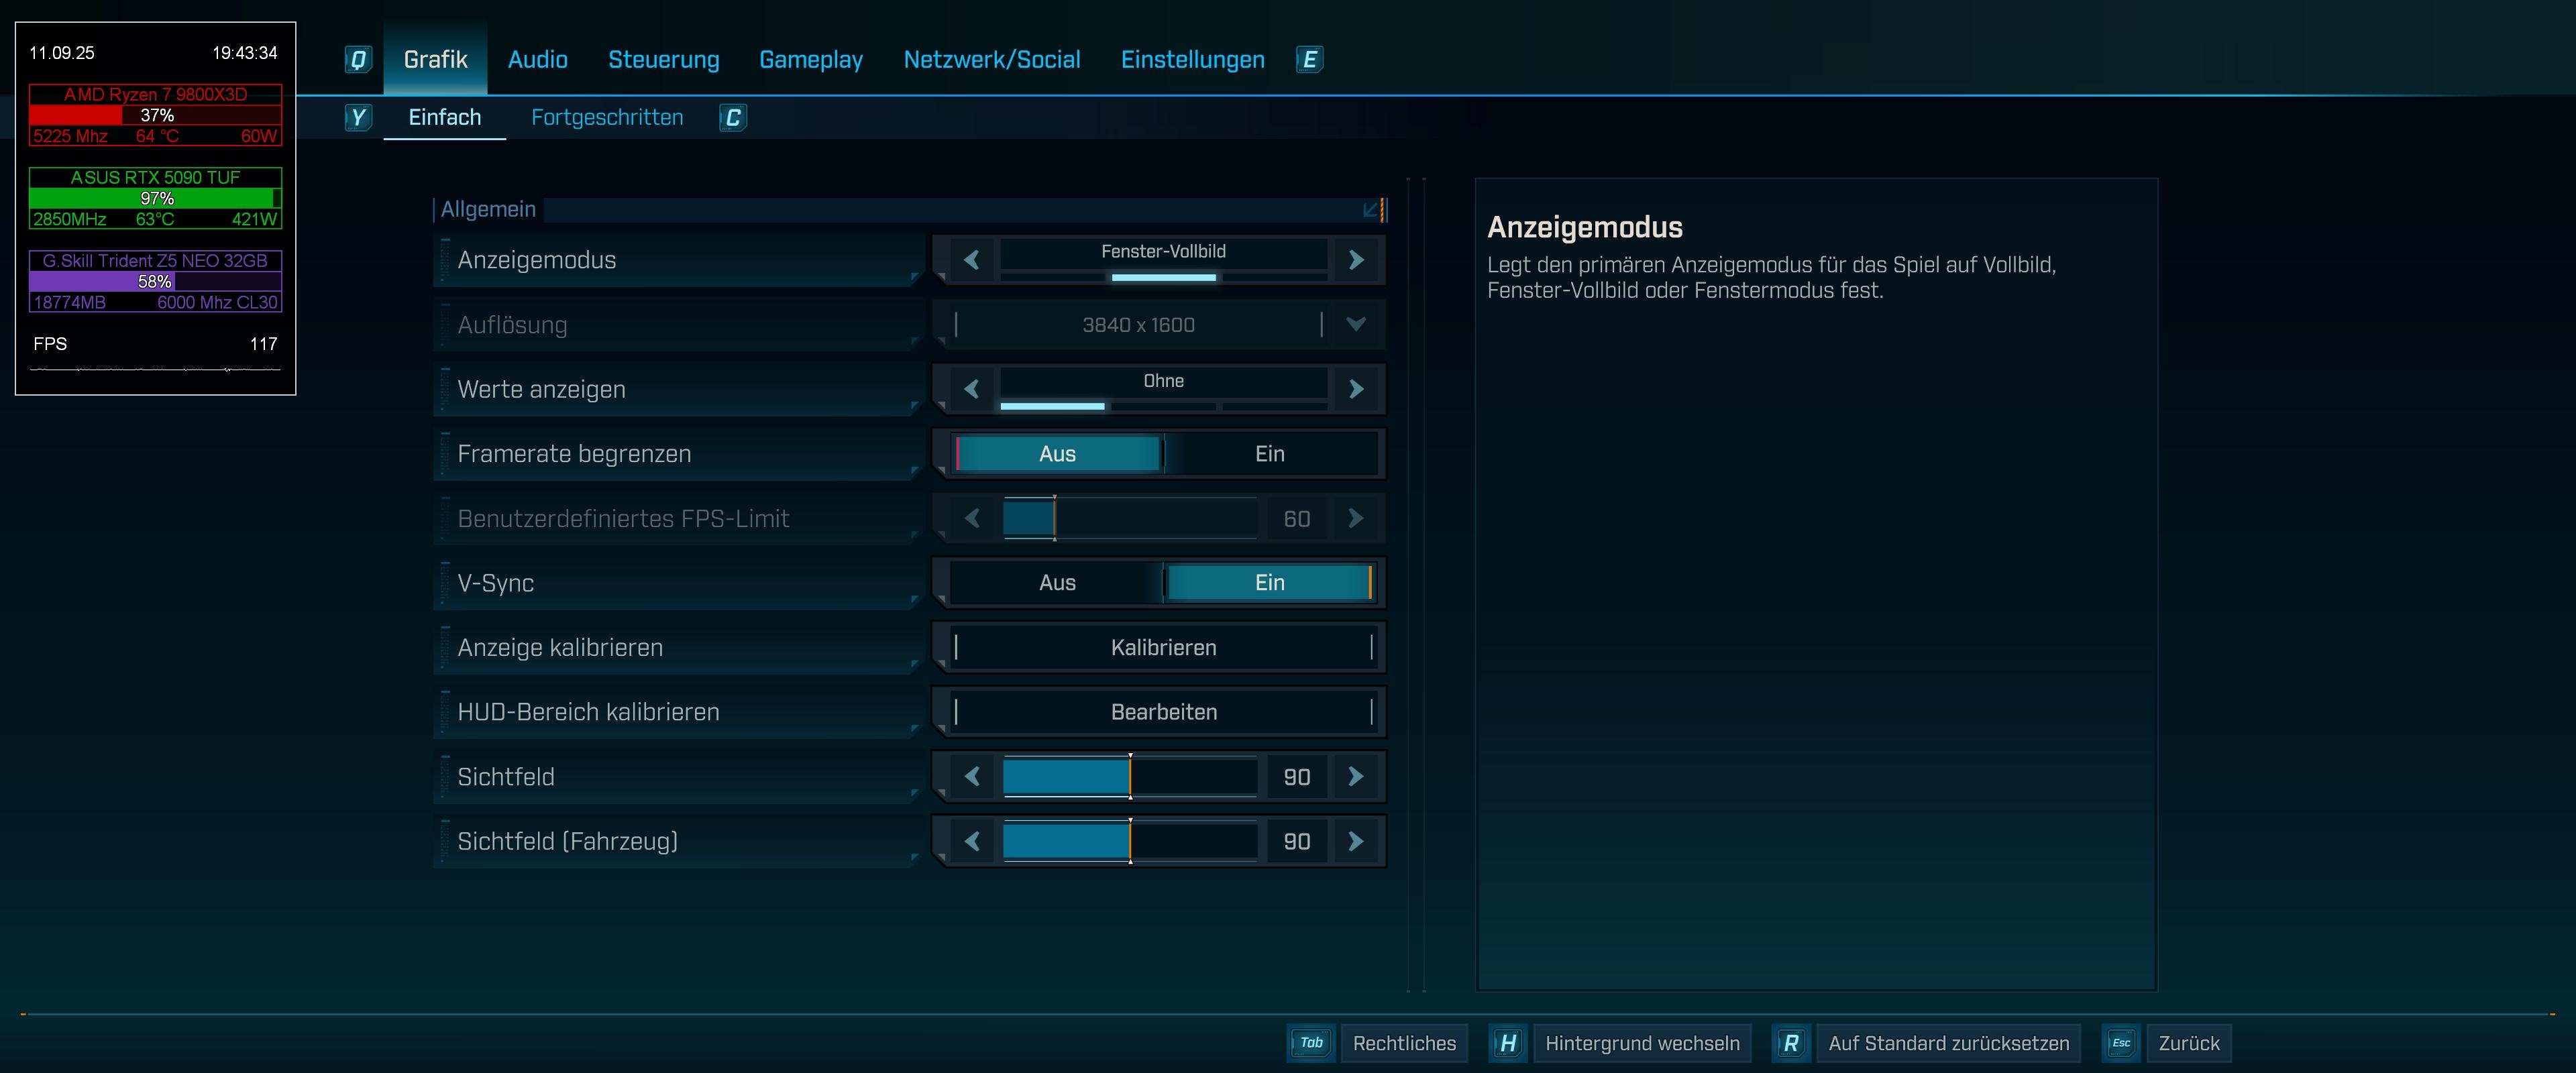Screen dimensions: 2576x1073
Task: Switch to the Audio tab
Action: tap(537, 60)
